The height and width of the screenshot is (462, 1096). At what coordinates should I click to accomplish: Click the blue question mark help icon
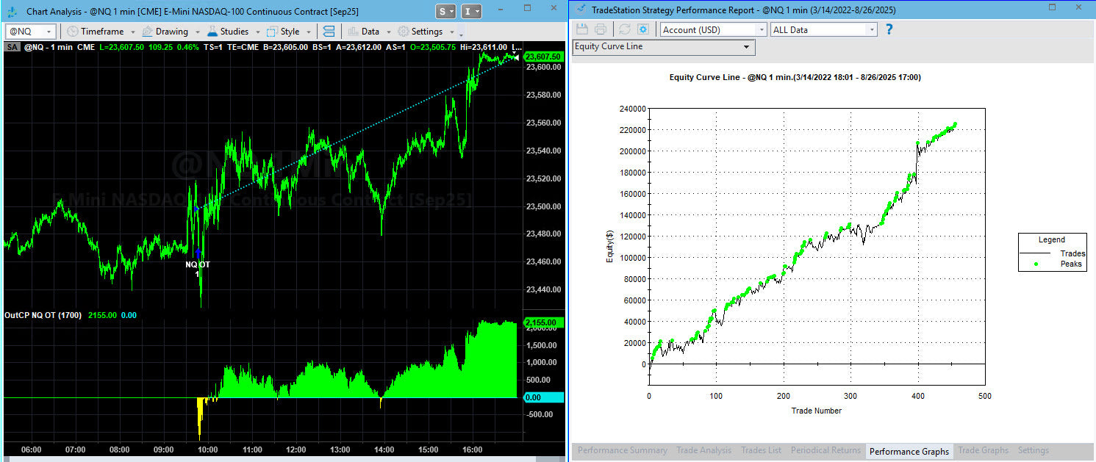[889, 29]
